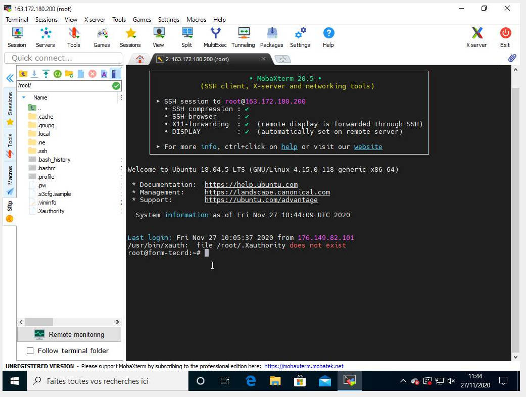This screenshot has height=397, width=526.
Task: Open the landscape.canonical.com link
Action: click(x=267, y=192)
